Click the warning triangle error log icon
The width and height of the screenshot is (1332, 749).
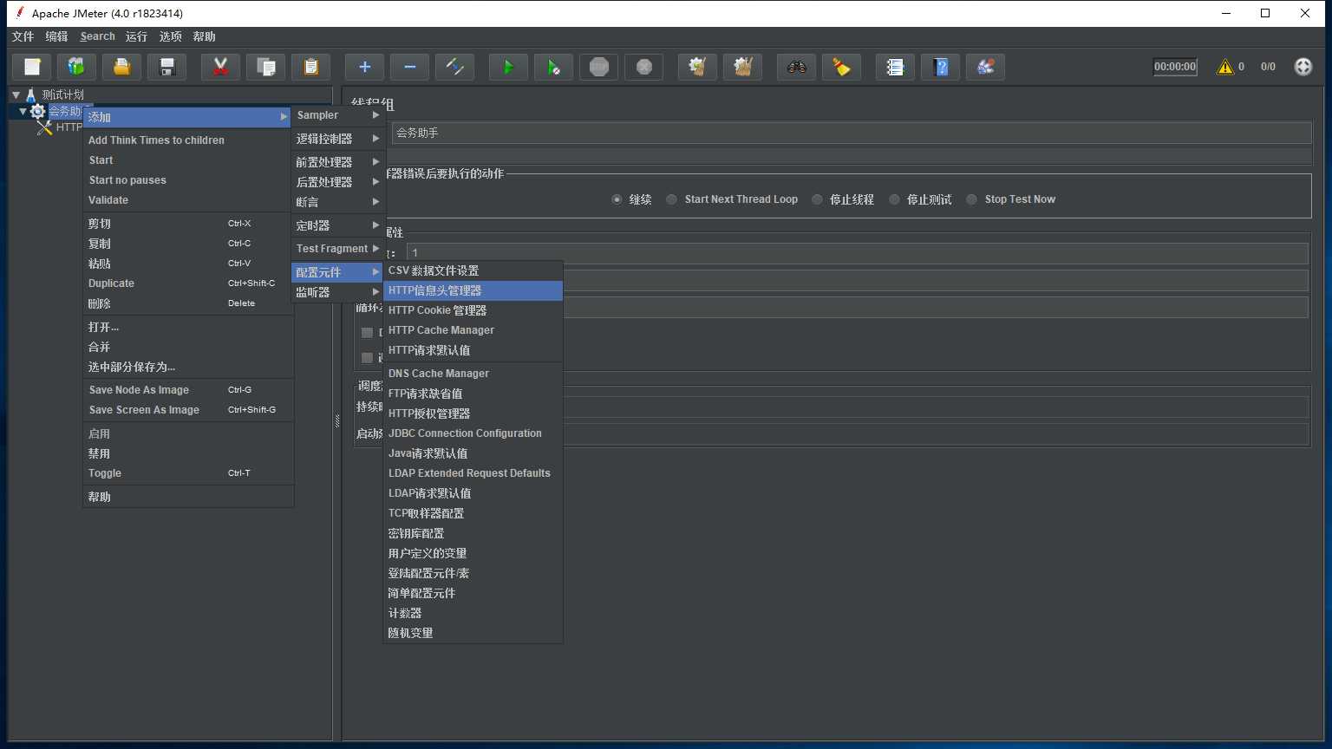[1225, 67]
